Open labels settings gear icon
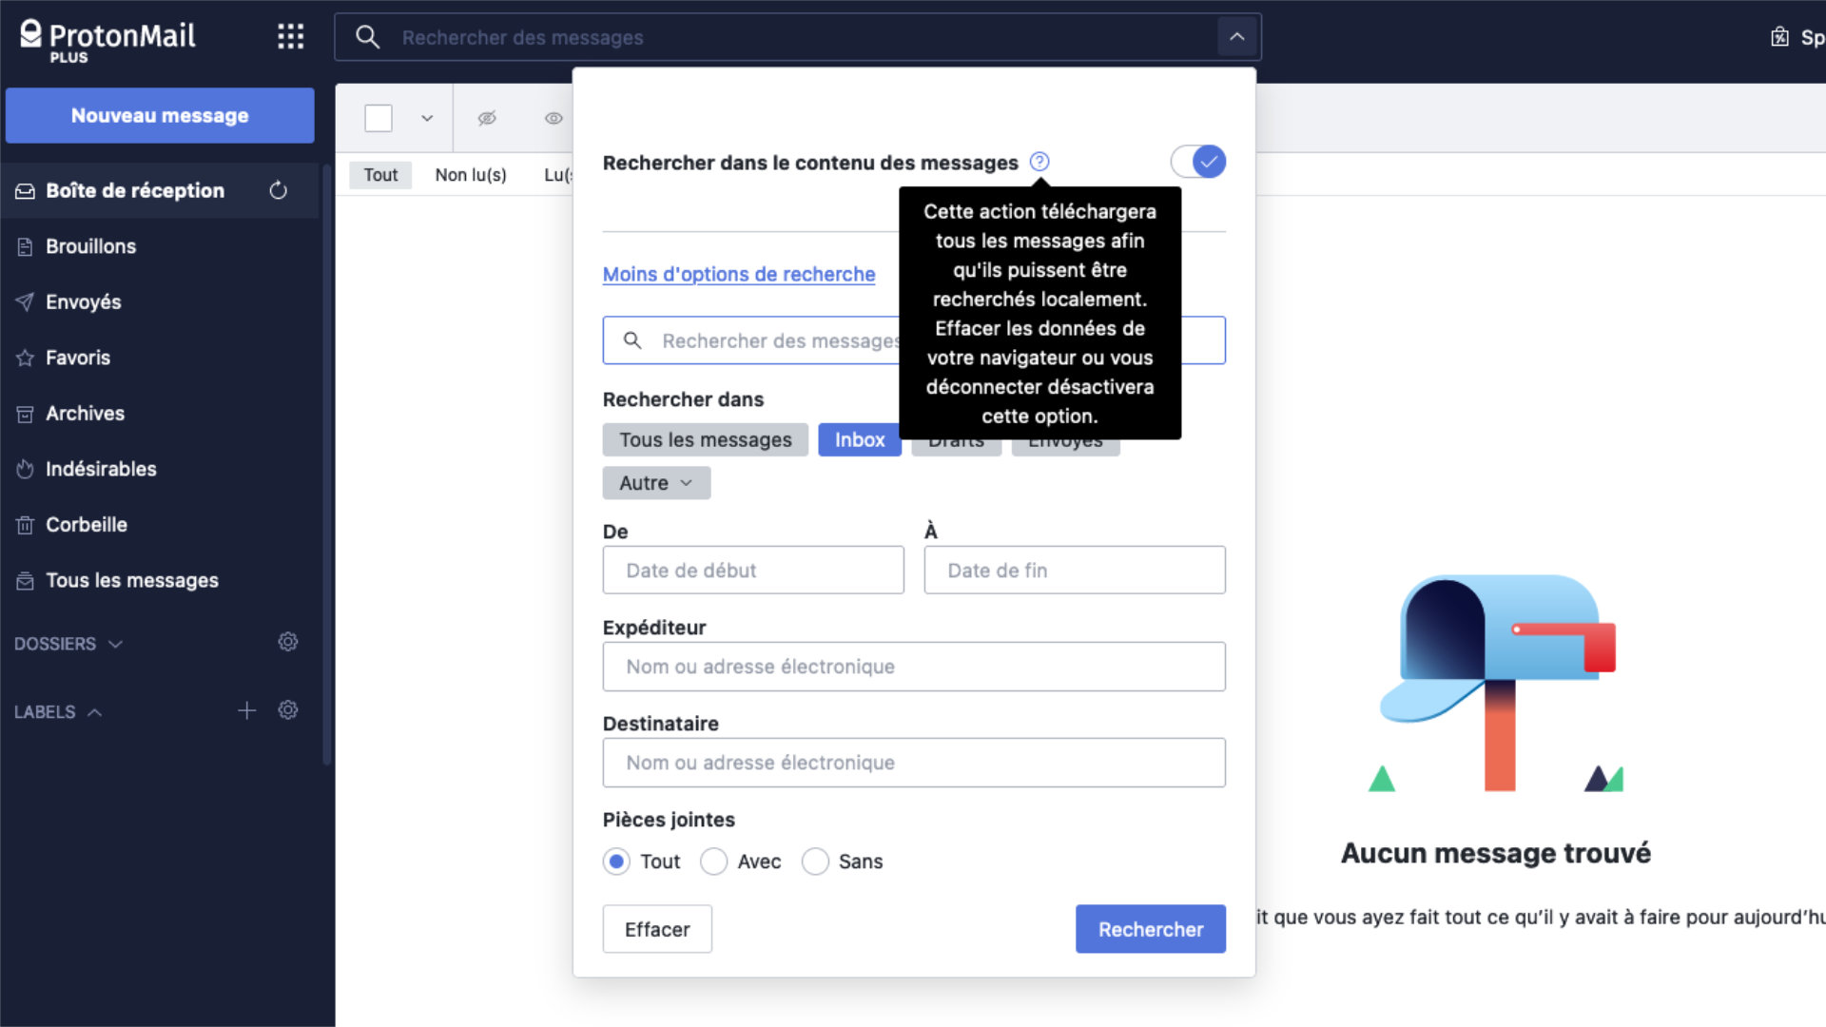The width and height of the screenshot is (1826, 1027). coord(288,710)
